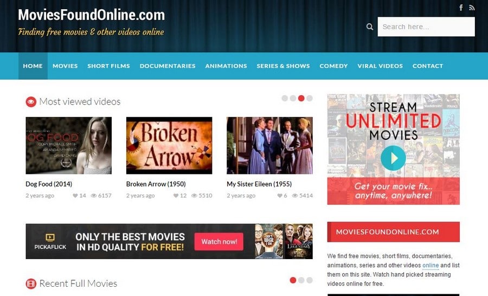488x296 pixels.
Task: Click '2 years ago' under Broken Arrow
Action: click(140, 196)
